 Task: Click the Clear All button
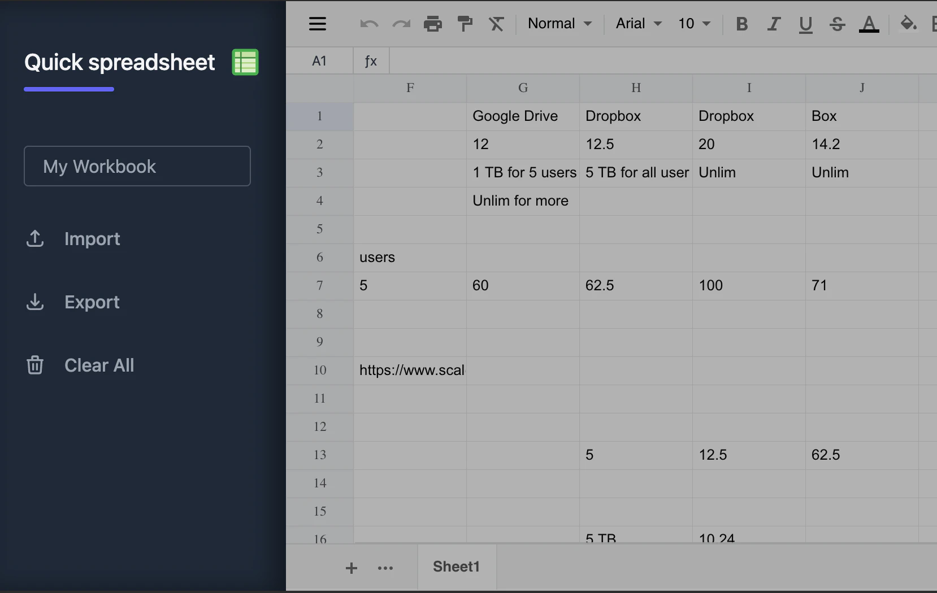pos(99,365)
